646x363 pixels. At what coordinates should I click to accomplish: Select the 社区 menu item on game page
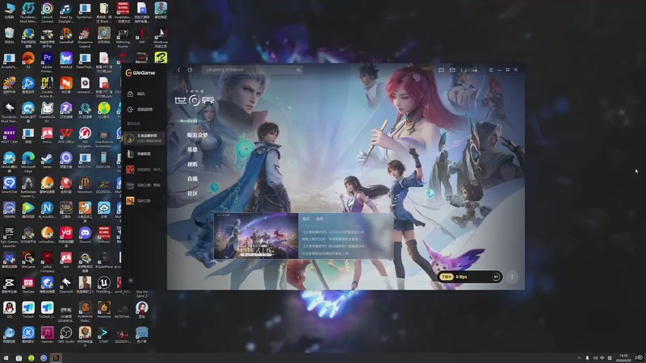pyautogui.click(x=192, y=194)
